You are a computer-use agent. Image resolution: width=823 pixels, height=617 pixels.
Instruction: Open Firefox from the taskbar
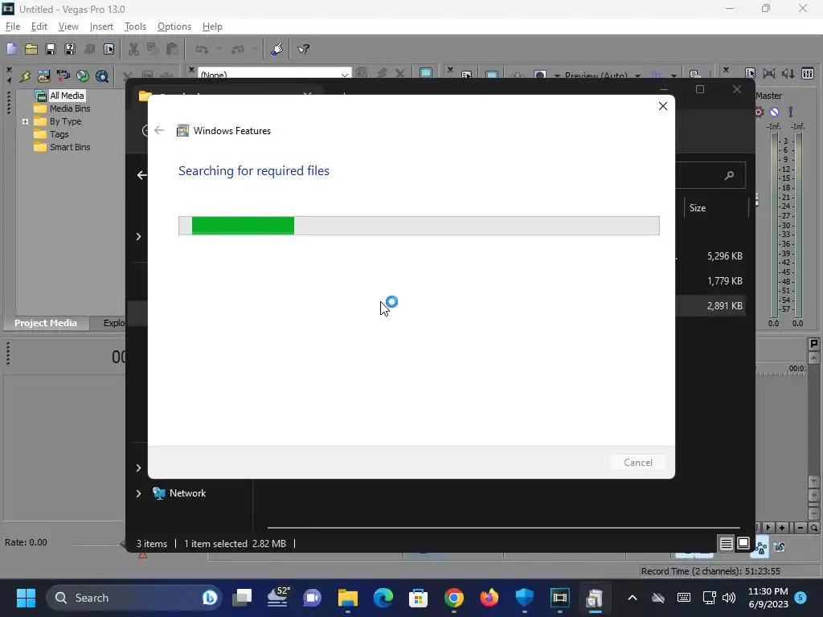489,598
